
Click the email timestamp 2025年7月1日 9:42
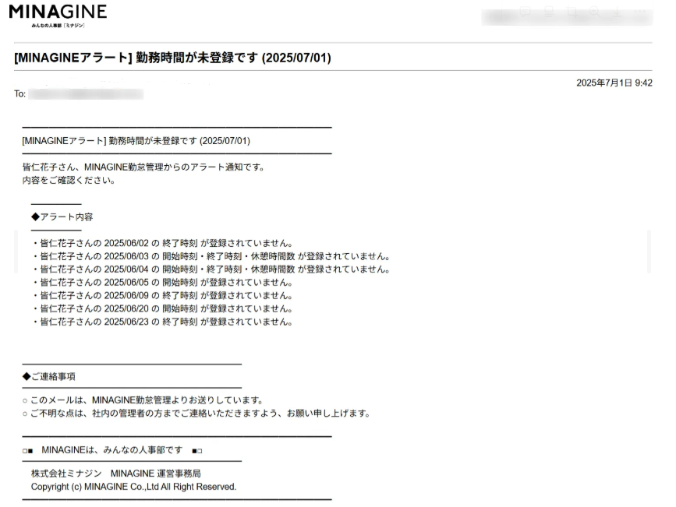tap(614, 83)
